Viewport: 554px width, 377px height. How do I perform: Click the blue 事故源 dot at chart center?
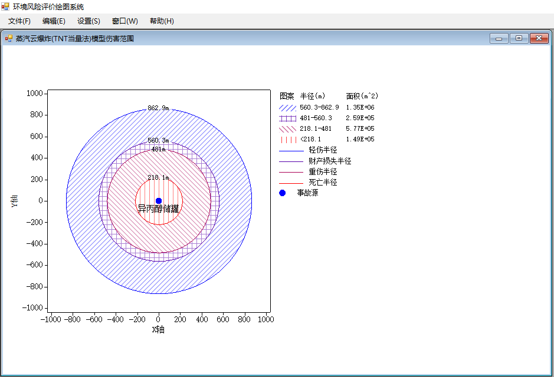coord(159,201)
